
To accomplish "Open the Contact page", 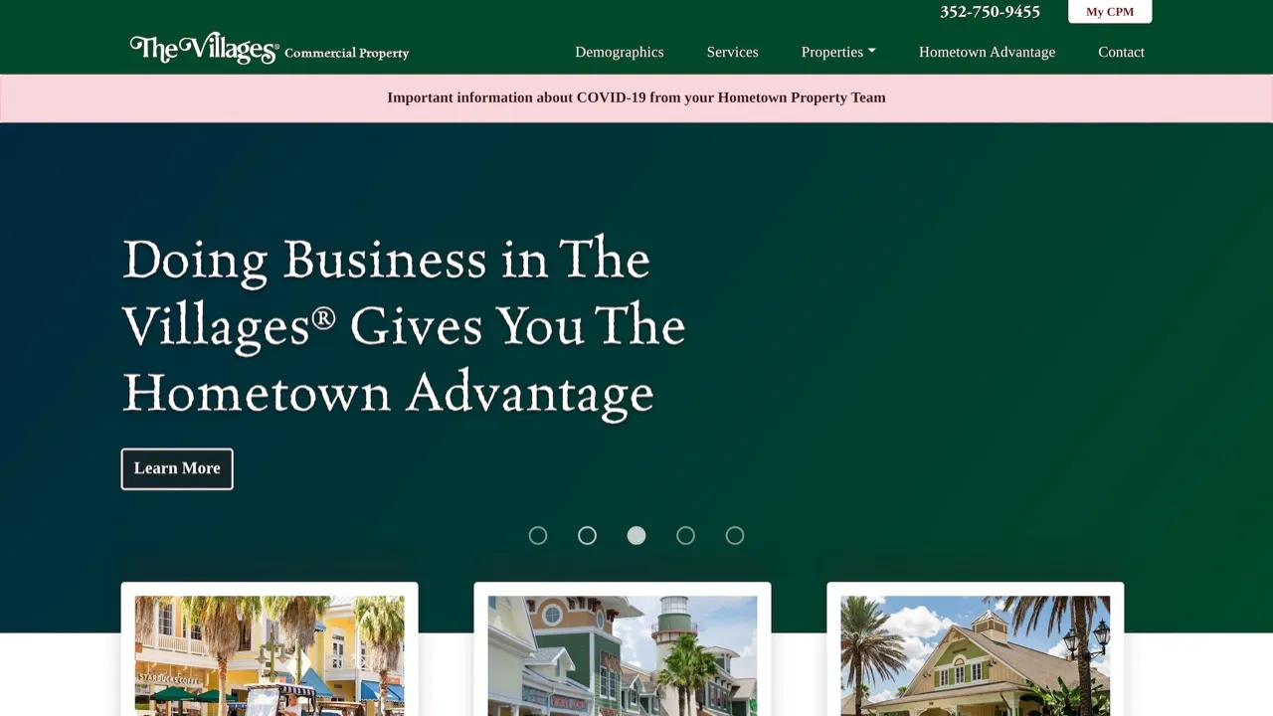I will point(1121,52).
